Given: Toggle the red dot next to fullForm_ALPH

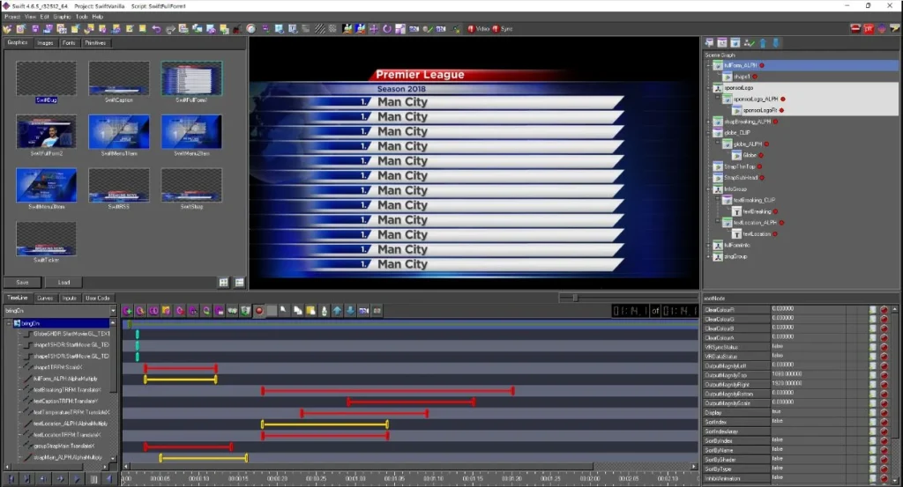Looking at the screenshot, I should pos(761,65).
